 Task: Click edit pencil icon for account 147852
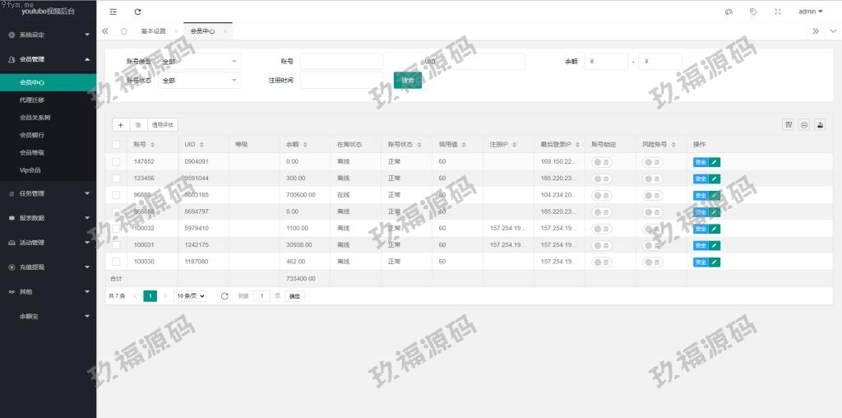point(715,162)
